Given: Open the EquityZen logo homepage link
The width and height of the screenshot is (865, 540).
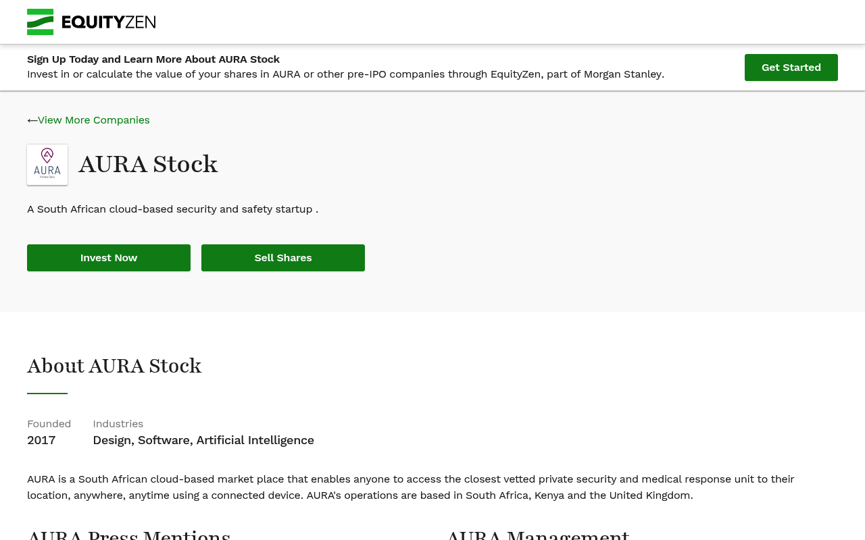Looking at the screenshot, I should (91, 22).
